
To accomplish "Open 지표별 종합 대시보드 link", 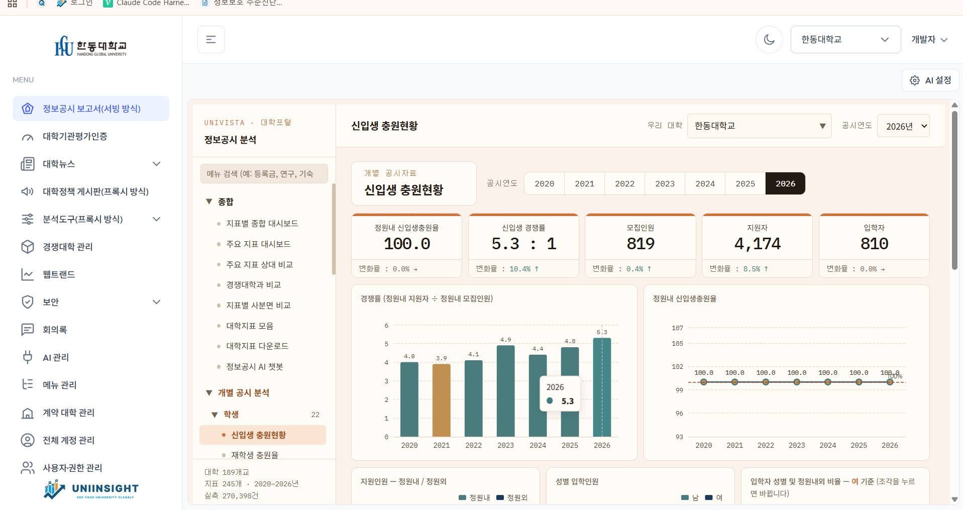I will click(x=262, y=224).
